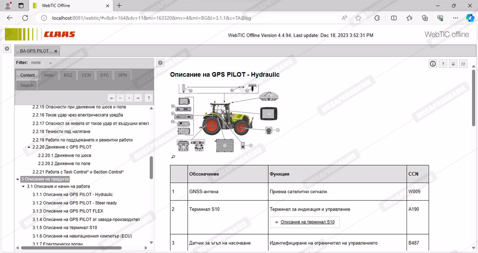
Task: Collapse section 3 Описание на продукта
Action: [17, 179]
